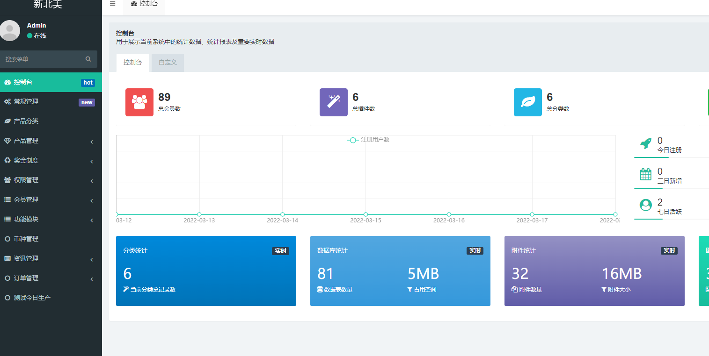Toggle the 注册用户数 chart legend
709x356 pixels.
click(369, 140)
